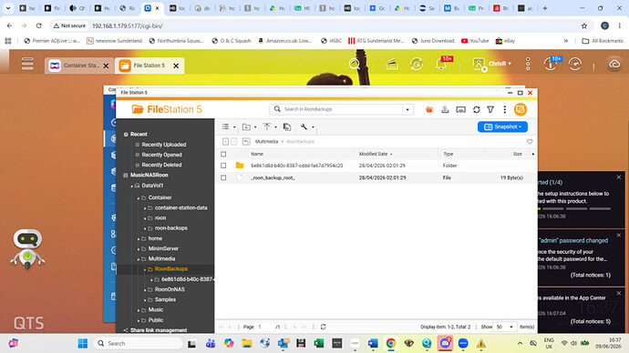Click the page number input field
The height and width of the screenshot is (353, 629).
(264, 327)
